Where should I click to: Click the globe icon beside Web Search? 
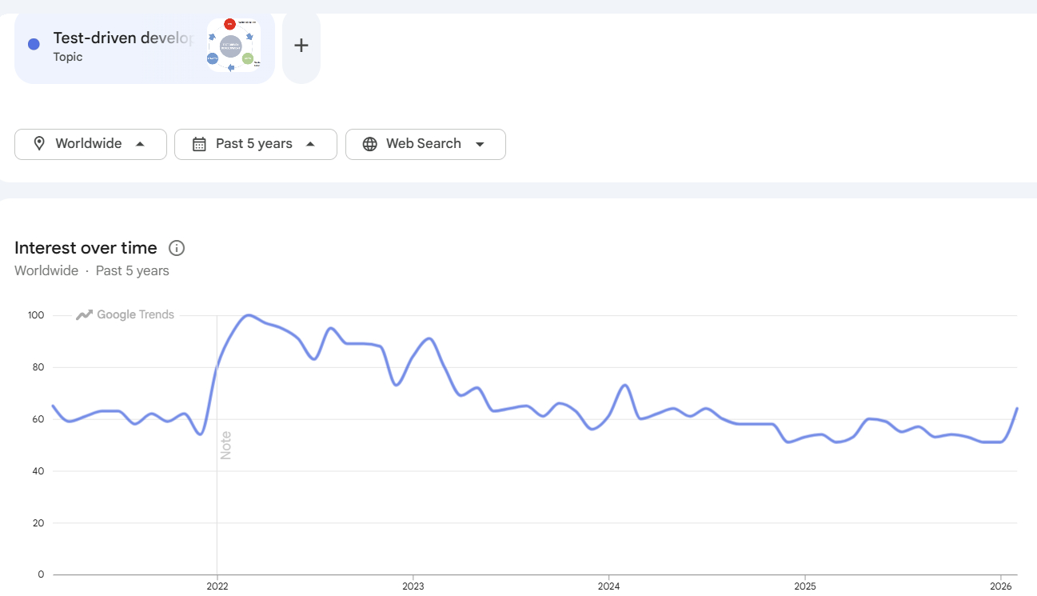click(369, 144)
